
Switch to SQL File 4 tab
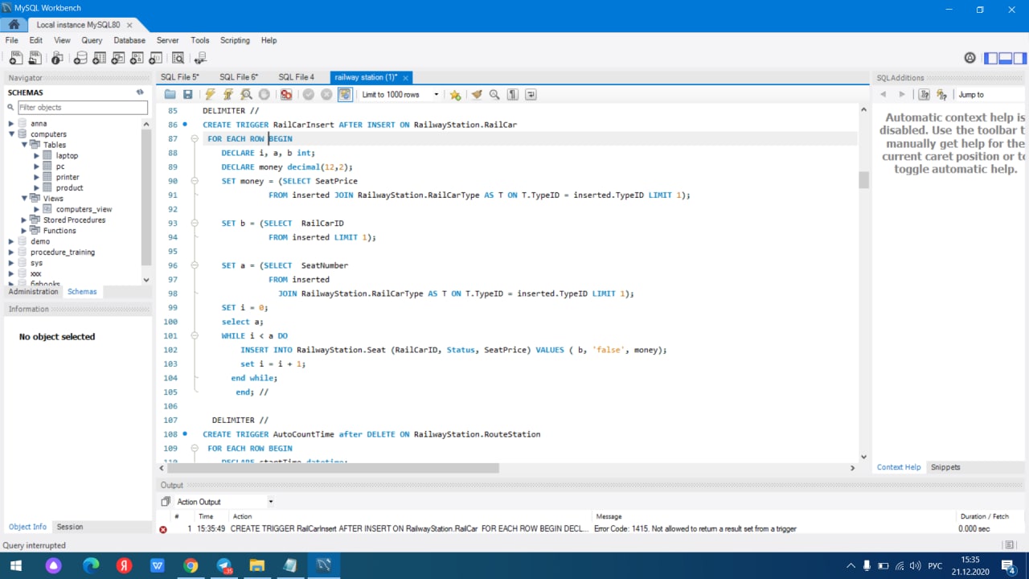(x=297, y=77)
